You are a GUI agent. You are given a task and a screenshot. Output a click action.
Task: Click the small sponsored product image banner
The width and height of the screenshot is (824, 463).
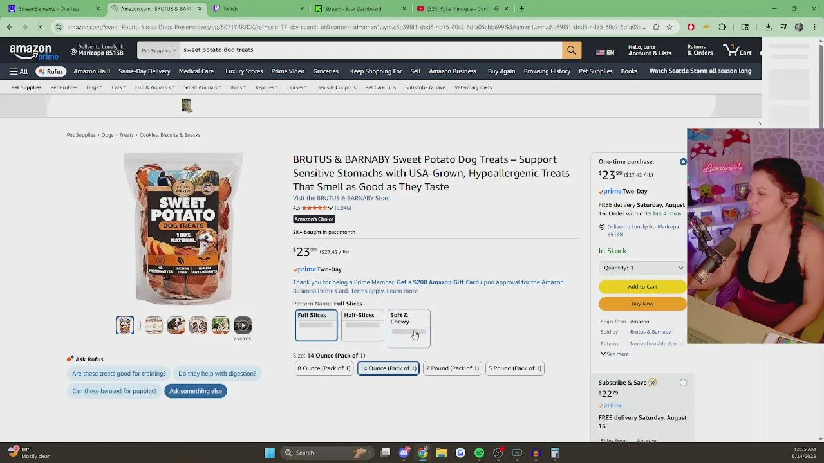point(187,105)
